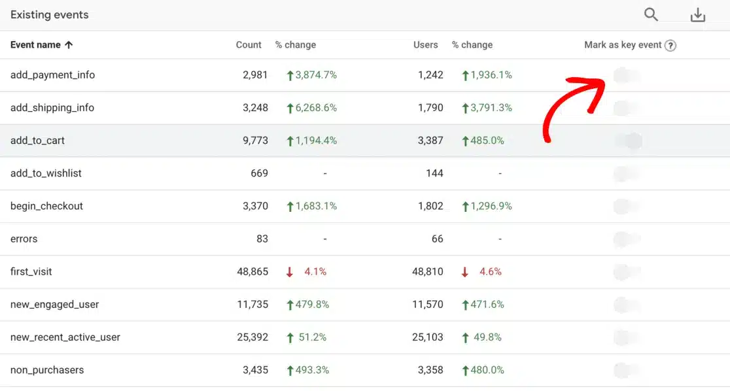730x391 pixels.
Task: Sort table by Event name header
Action: (35, 45)
